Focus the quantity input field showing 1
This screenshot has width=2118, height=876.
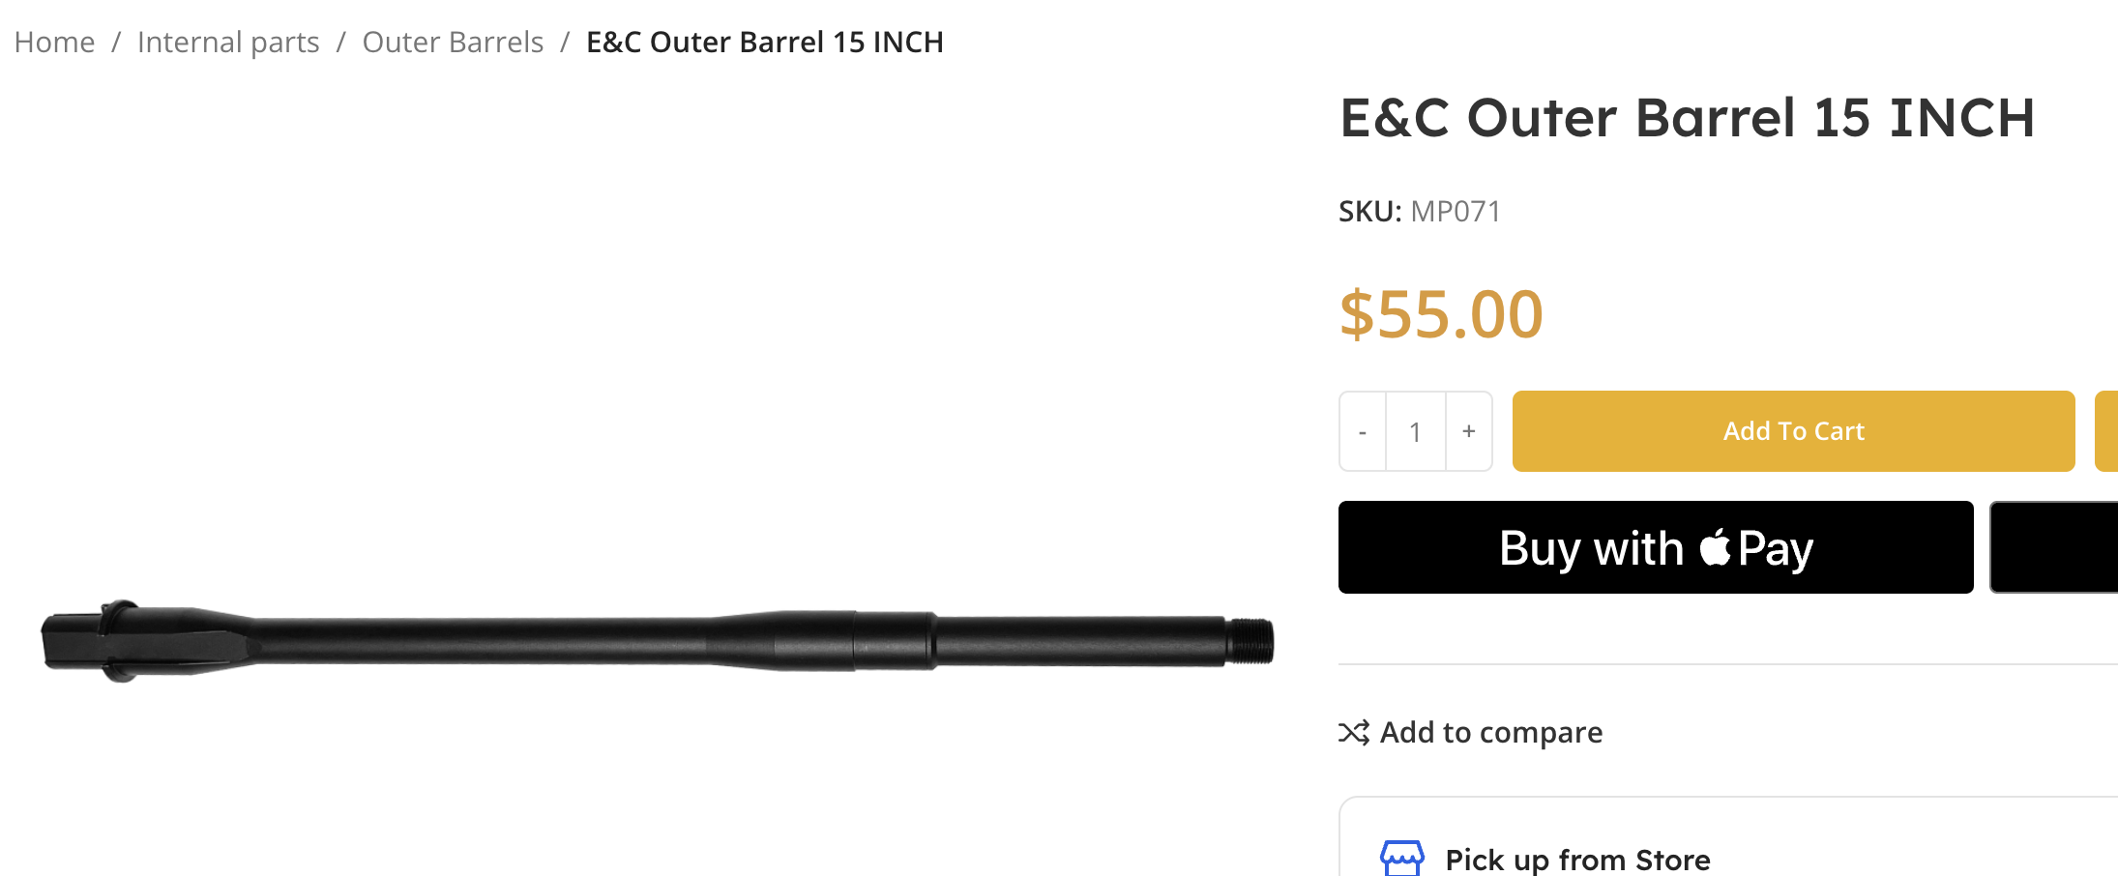(x=1416, y=431)
